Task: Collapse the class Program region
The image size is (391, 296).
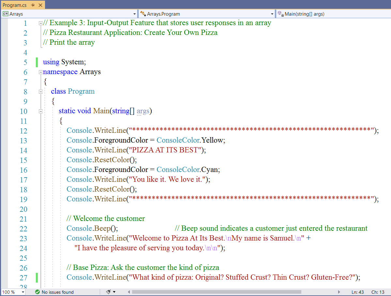Action: tap(40, 92)
